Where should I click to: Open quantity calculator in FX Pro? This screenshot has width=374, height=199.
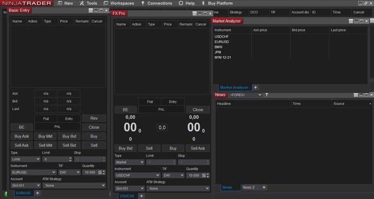pyautogui.click(x=204, y=175)
